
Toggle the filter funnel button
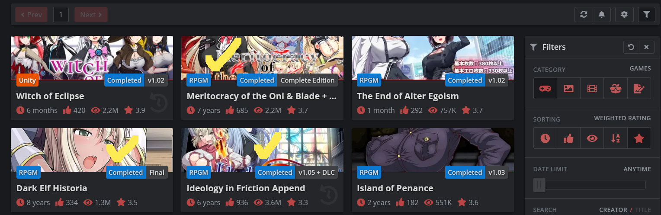tap(646, 14)
